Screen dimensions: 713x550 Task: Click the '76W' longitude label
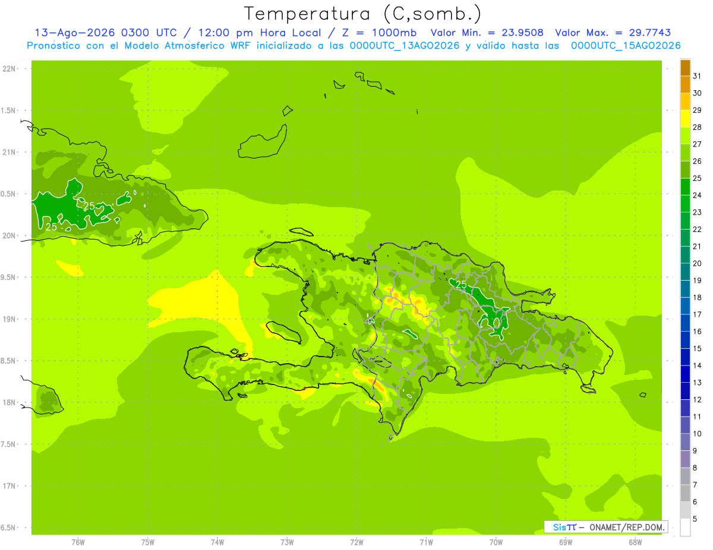coord(78,542)
